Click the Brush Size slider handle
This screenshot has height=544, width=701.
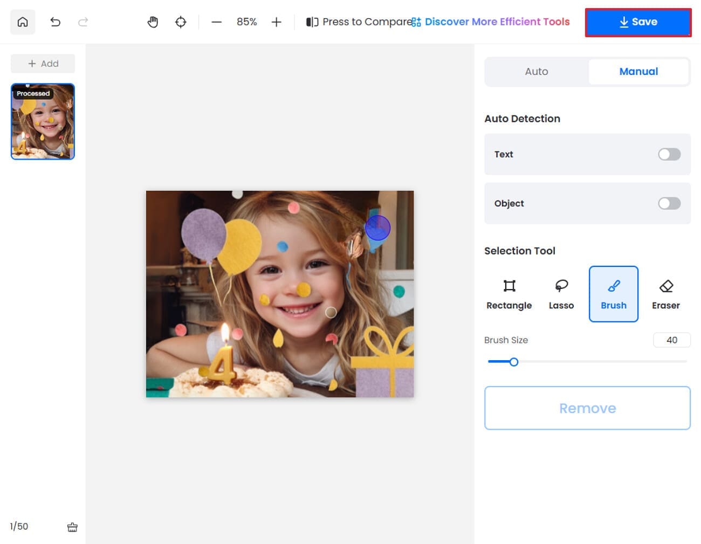coord(514,362)
